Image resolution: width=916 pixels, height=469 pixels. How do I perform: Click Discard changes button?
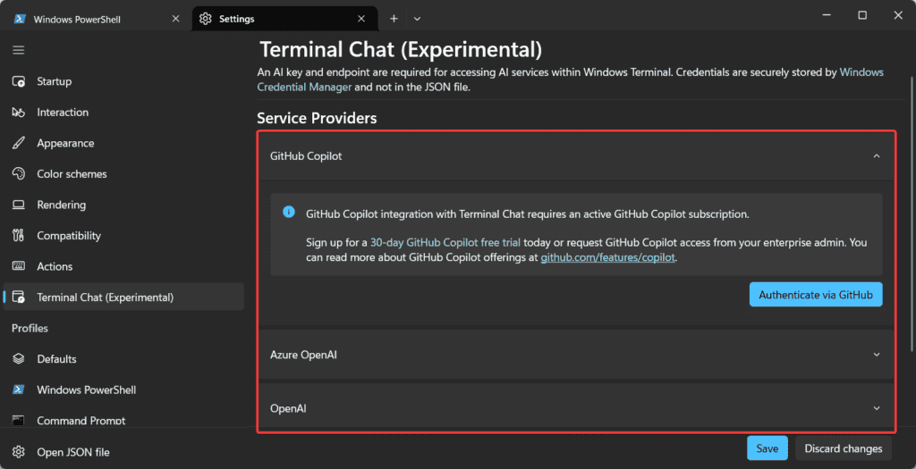point(844,448)
